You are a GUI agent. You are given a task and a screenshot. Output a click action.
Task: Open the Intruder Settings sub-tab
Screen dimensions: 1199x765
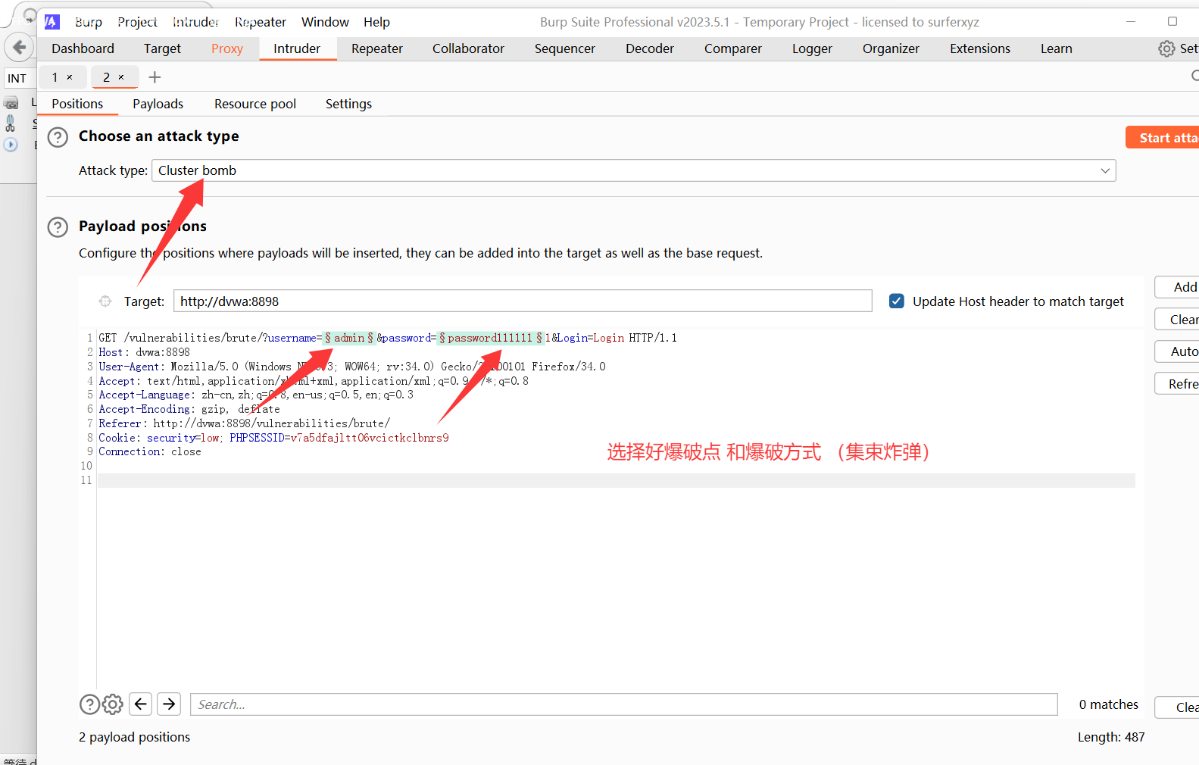tap(348, 104)
